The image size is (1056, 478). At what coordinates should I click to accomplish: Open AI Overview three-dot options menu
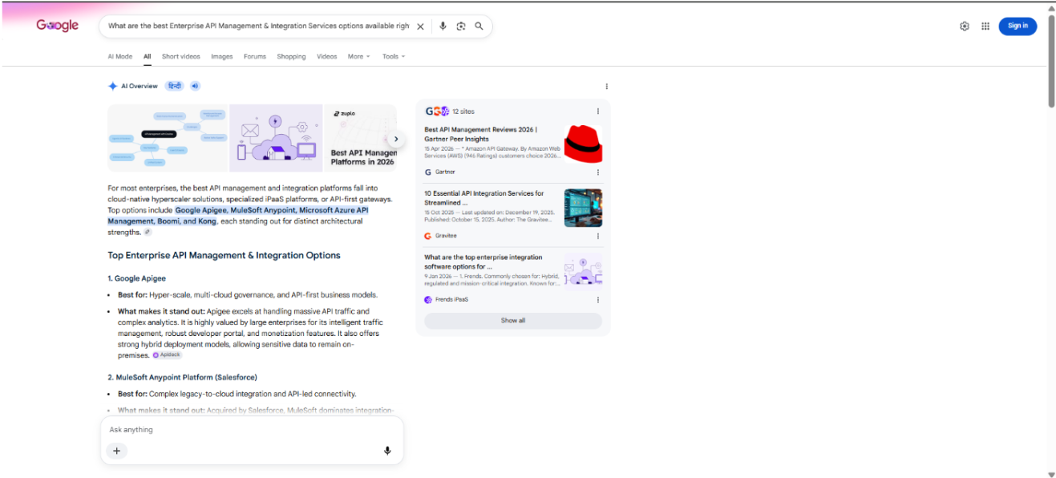click(606, 87)
